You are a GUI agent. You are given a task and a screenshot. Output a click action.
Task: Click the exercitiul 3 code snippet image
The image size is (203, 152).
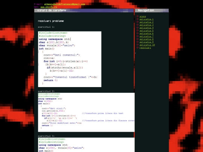86,145
